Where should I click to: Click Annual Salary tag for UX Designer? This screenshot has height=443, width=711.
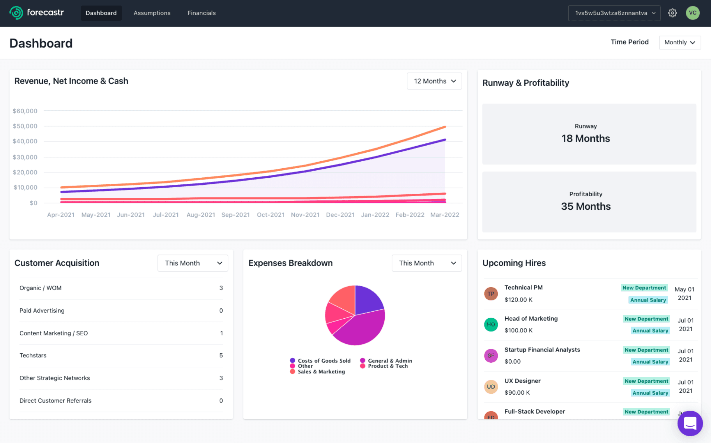(x=650, y=393)
